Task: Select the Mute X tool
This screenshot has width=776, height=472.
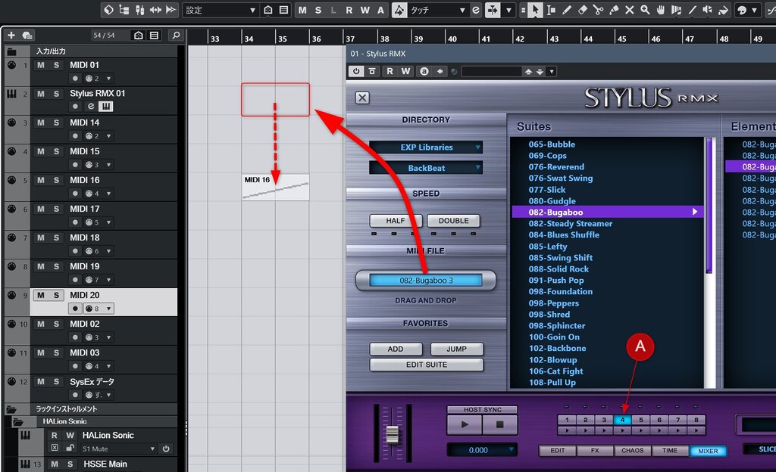Action: coord(630,10)
